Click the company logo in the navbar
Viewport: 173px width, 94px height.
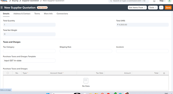(x=4, y=1)
